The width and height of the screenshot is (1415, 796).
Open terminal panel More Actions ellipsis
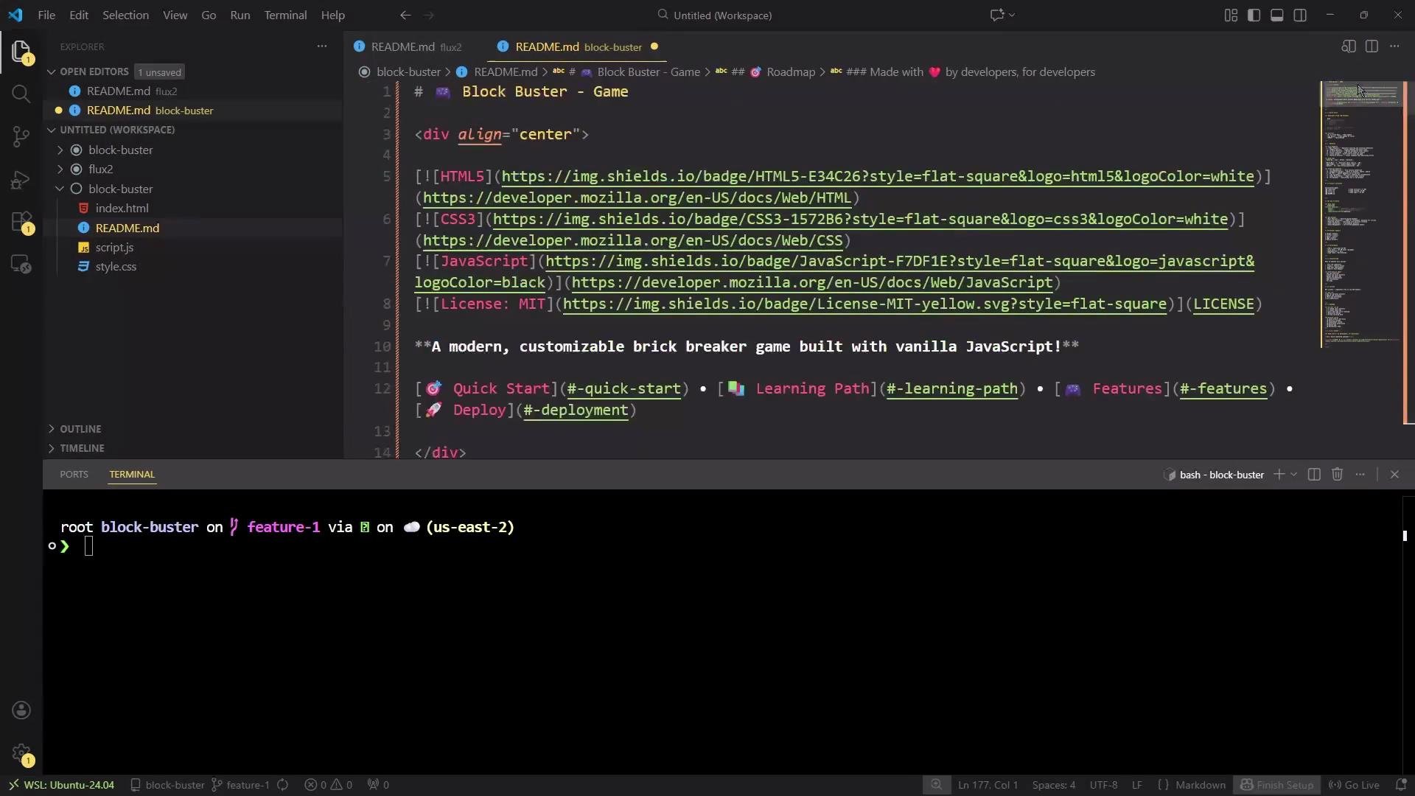click(x=1360, y=475)
